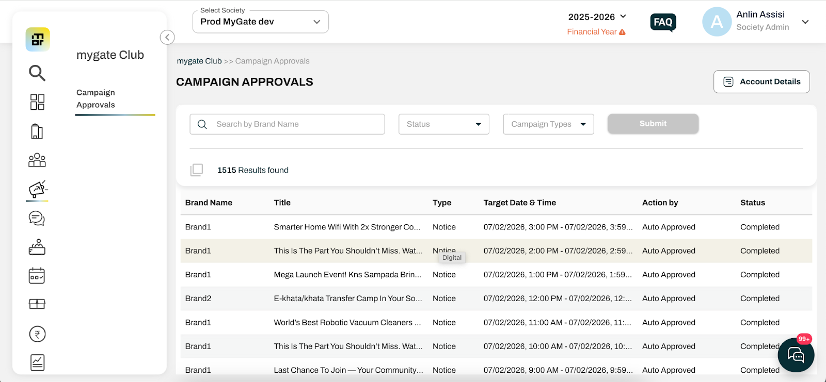Screen dimensions: 826x382
Task: Open the 2025-2026 financial year dropdown
Action: [x=597, y=17]
